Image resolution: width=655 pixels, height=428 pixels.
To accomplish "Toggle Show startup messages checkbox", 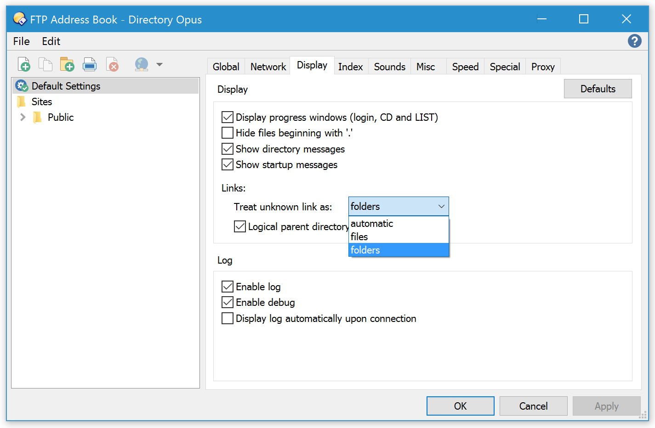I will pos(228,164).
